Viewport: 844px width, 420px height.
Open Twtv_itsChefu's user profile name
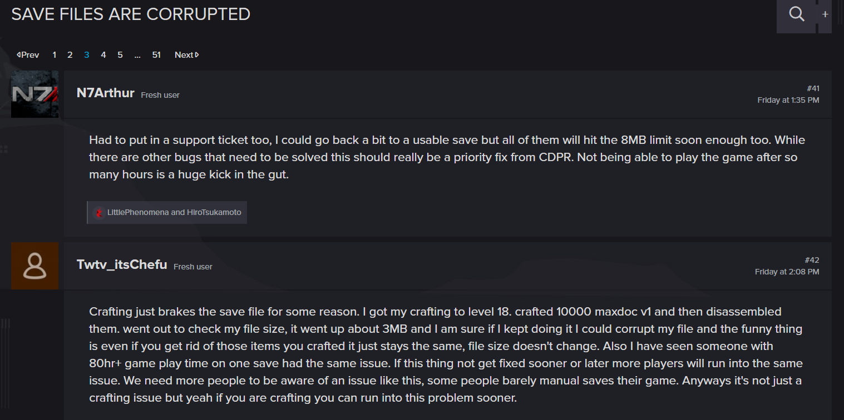tap(122, 265)
